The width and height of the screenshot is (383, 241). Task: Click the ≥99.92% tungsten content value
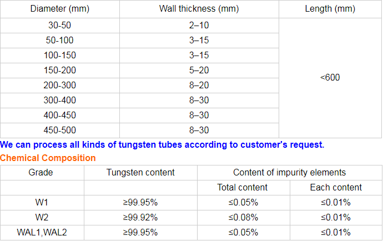140,217
